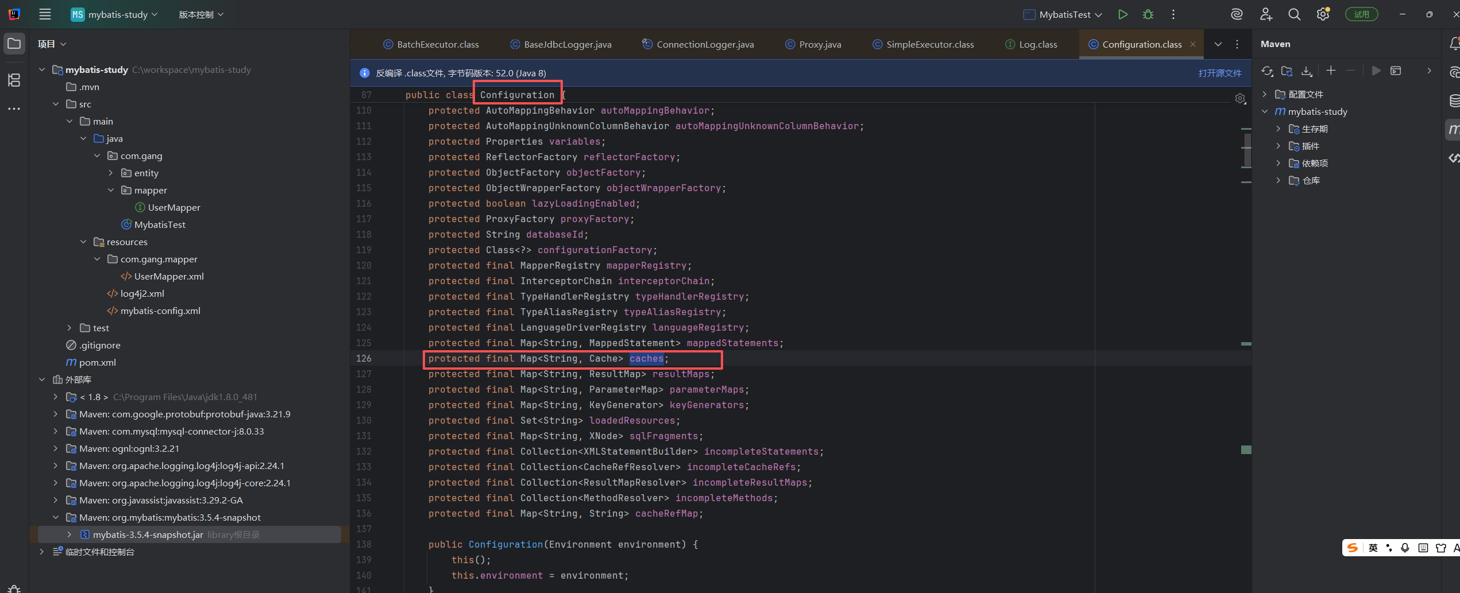Open Search Everywhere magnifier

(x=1294, y=14)
